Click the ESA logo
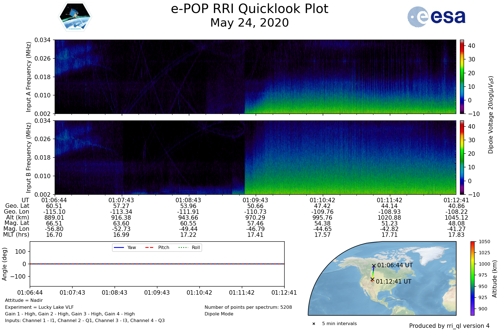This screenshot has height=332, width=499. tap(436, 17)
